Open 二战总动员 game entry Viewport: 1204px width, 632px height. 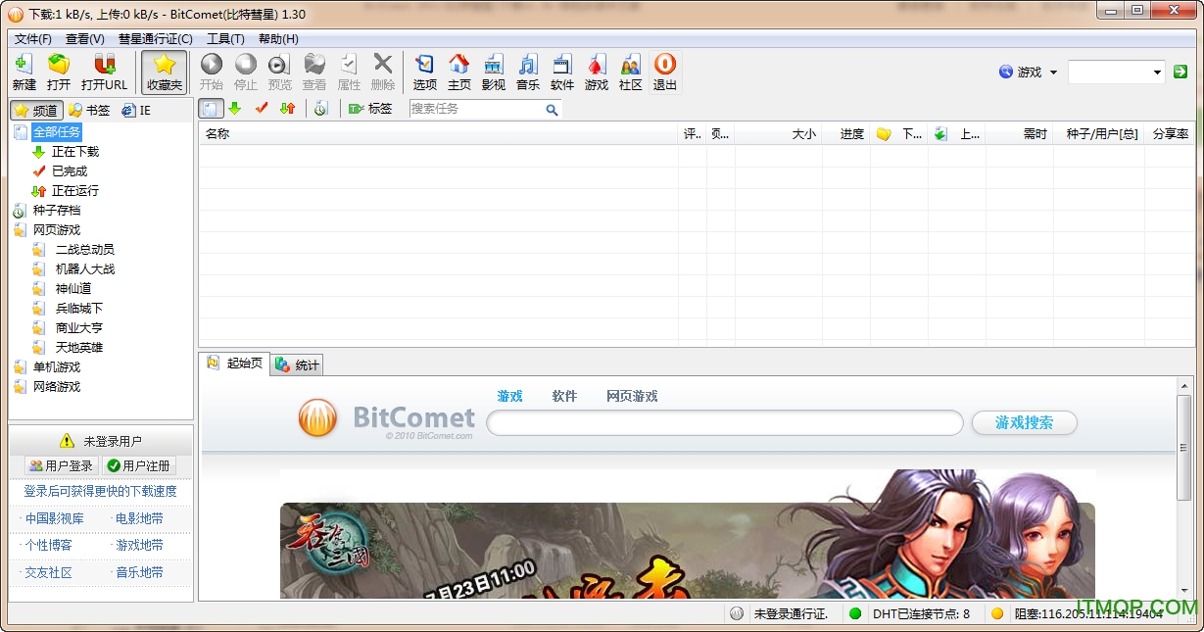pyautogui.click(x=85, y=250)
